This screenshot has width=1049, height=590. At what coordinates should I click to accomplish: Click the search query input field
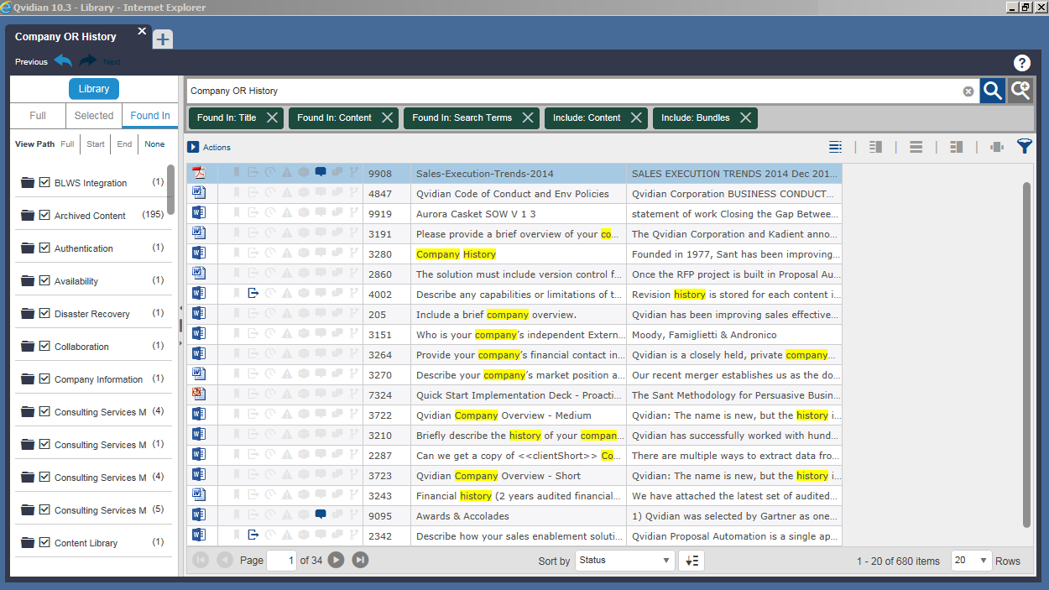[574, 91]
